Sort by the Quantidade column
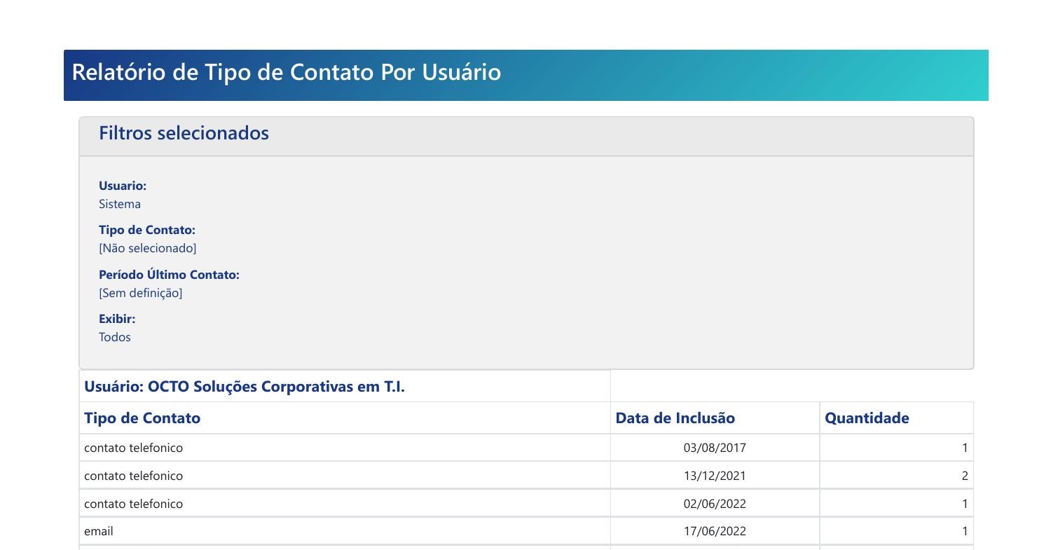1051x550 pixels. point(867,418)
